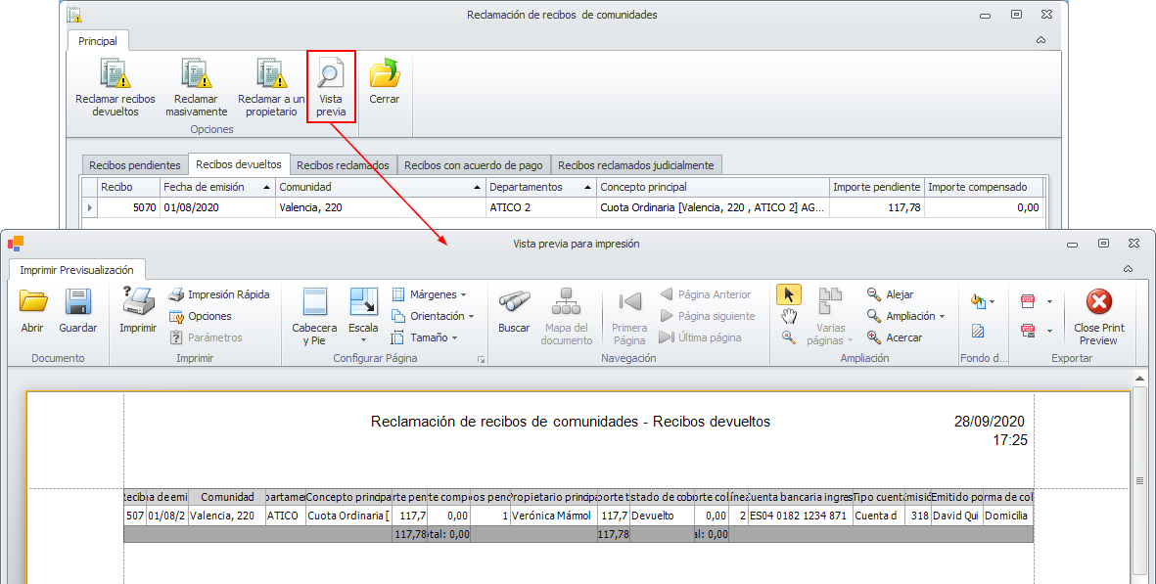Switch to Recibos reclamados tab
This screenshot has height=584, width=1156.
coord(343,165)
